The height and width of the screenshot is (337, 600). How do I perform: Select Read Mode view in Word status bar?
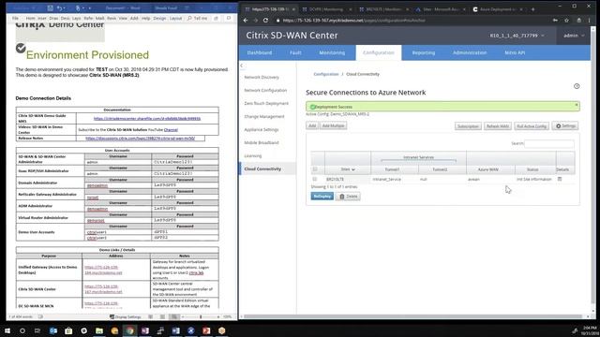(x=150, y=316)
